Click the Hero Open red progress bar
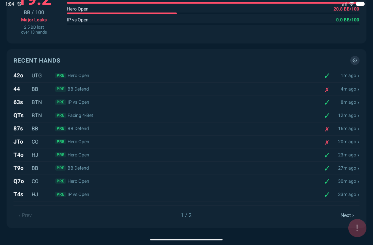 [x=122, y=14]
